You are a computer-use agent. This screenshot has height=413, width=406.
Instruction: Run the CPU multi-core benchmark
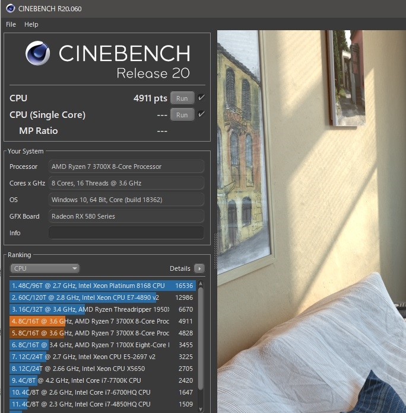point(182,98)
